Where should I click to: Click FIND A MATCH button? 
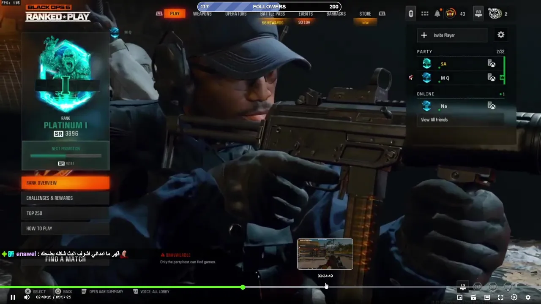66,259
